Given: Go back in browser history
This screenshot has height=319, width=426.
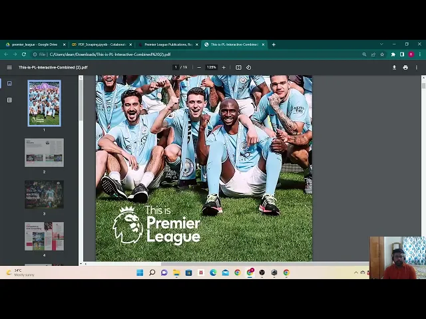Looking at the screenshot, I should tap(6, 54).
